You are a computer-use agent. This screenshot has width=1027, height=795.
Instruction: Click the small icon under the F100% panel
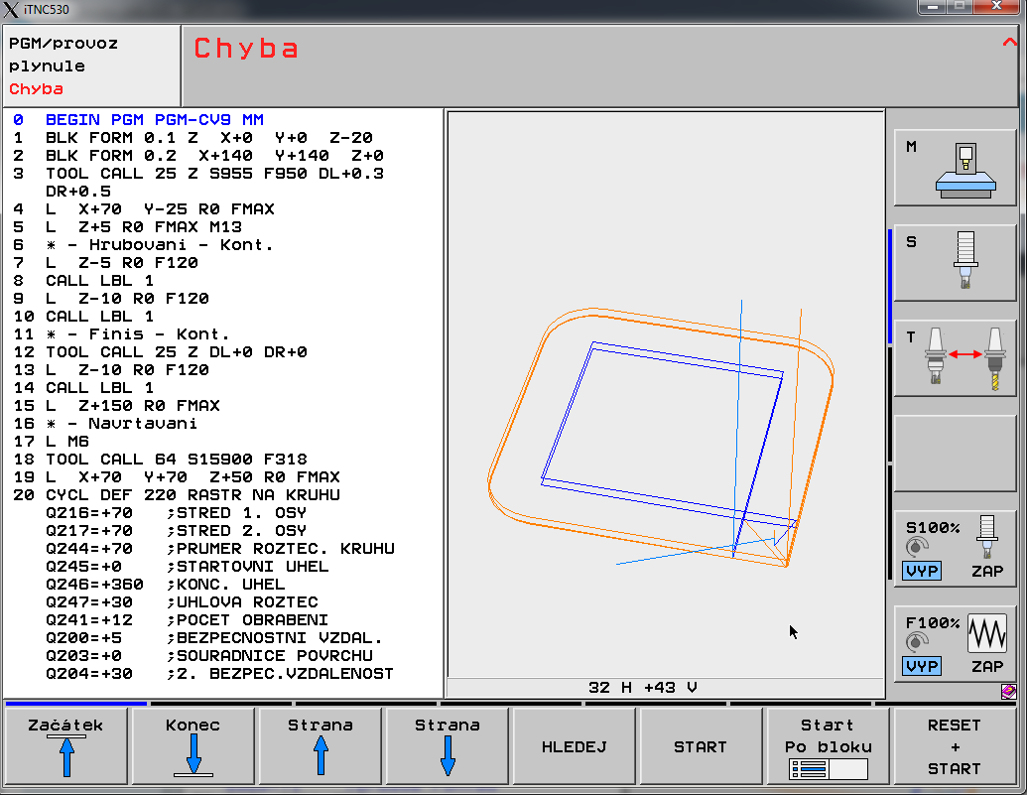coord(1008,691)
